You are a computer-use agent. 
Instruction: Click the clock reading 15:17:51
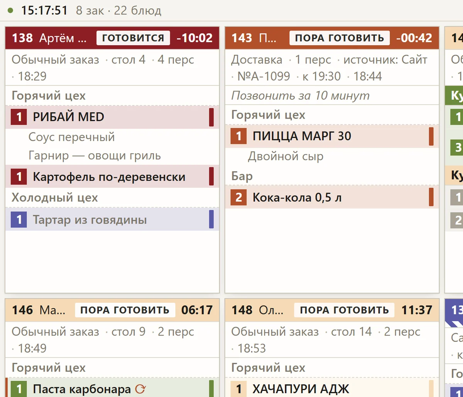44,10
